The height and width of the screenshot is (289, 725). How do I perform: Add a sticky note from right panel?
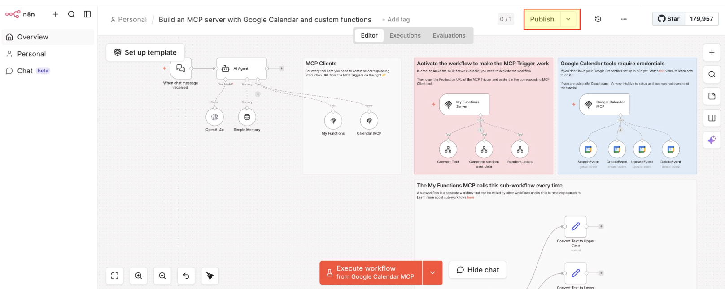(712, 96)
